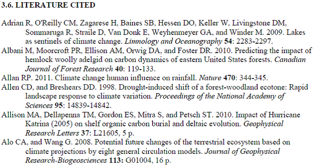
Task: Click the text "Katrina (2005)"
Action: [x=49, y=124]
